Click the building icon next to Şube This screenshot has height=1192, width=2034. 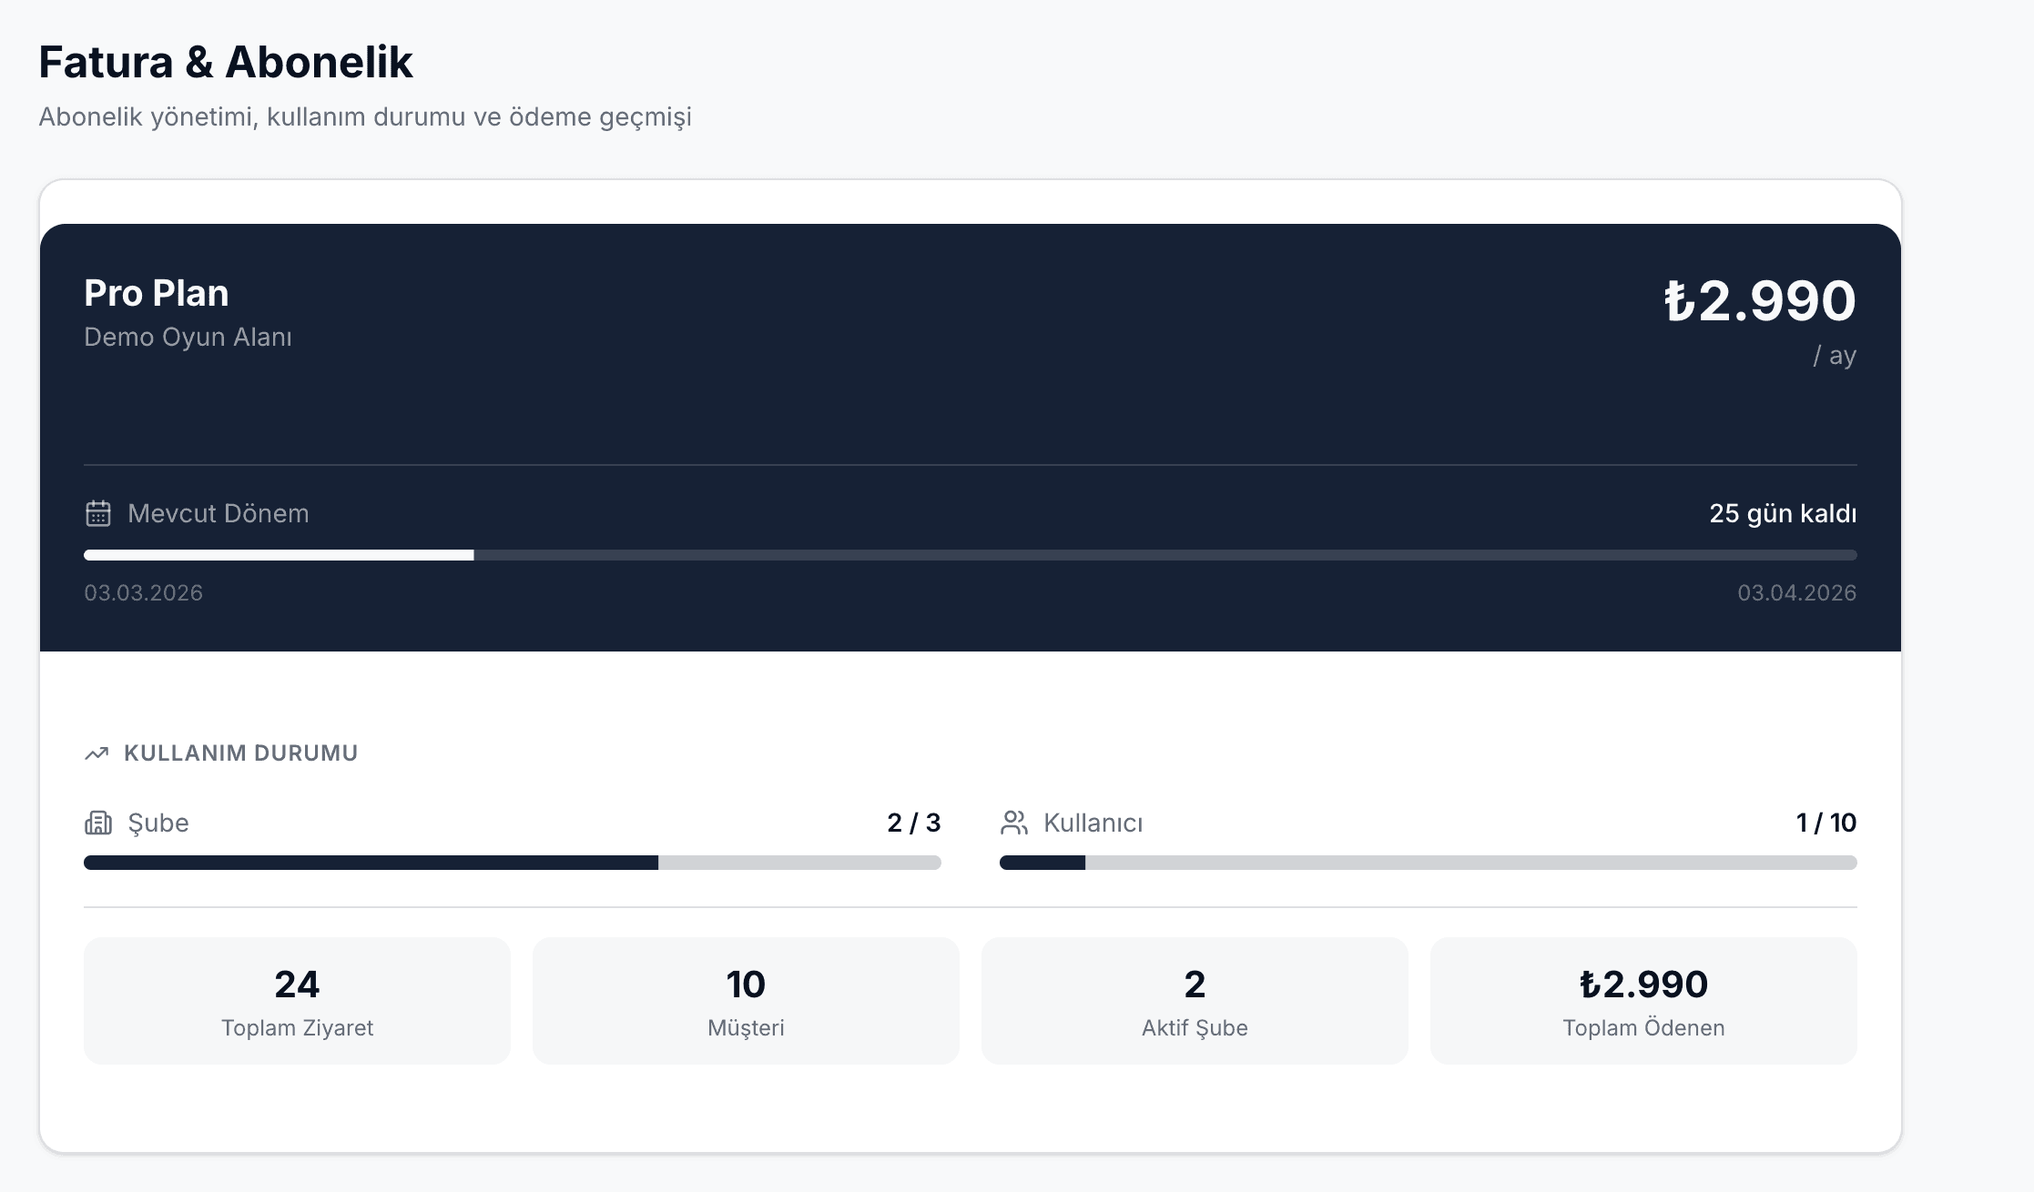98,823
